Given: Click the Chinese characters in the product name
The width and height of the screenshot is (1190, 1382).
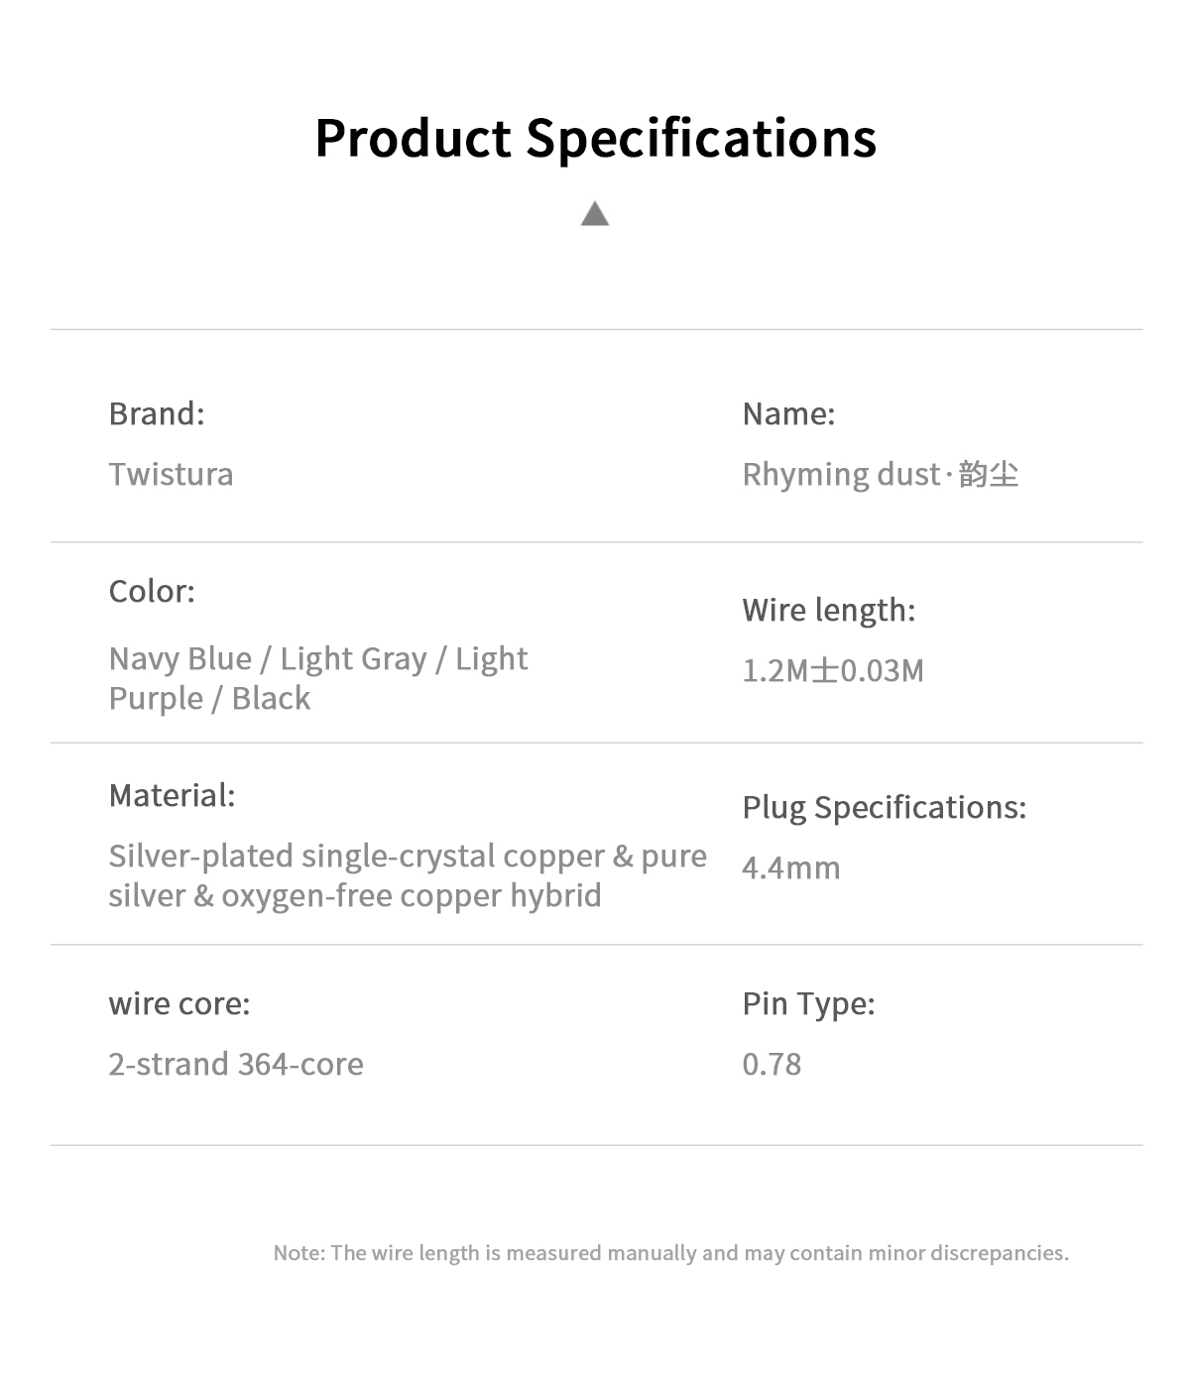Looking at the screenshot, I should click(x=989, y=474).
